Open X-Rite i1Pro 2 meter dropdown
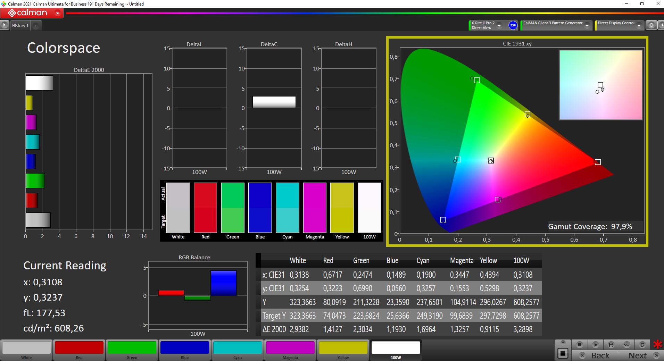 point(499,26)
